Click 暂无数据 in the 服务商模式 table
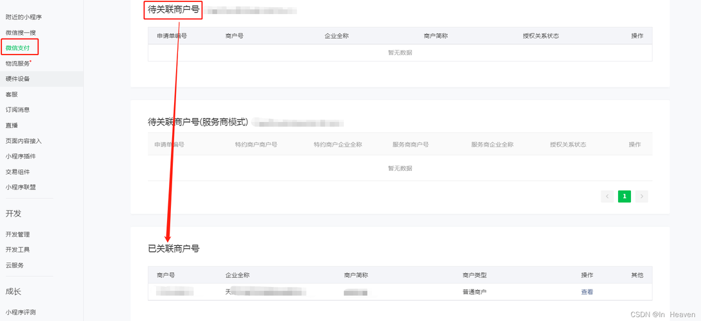 pos(400,168)
